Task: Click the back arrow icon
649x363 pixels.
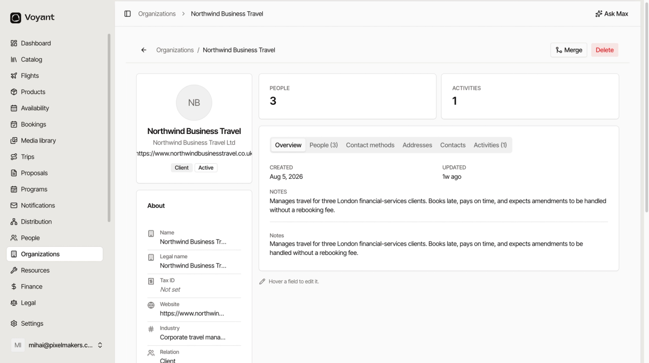Action: (144, 50)
